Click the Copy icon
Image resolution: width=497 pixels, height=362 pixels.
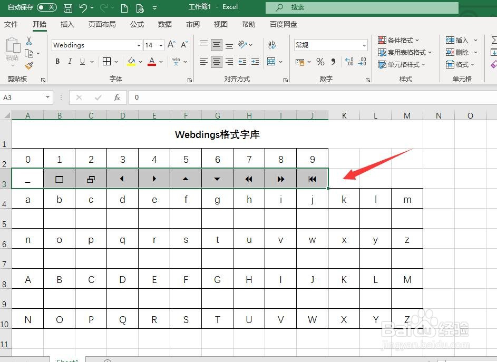pos(29,53)
